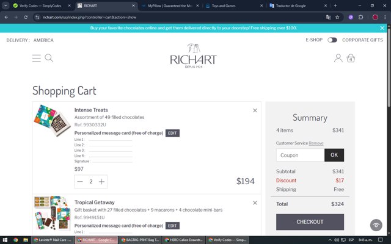This screenshot has height=244, width=391.
Task: Switch to Verify Codes SimplyCodes tab
Action: [40, 5]
